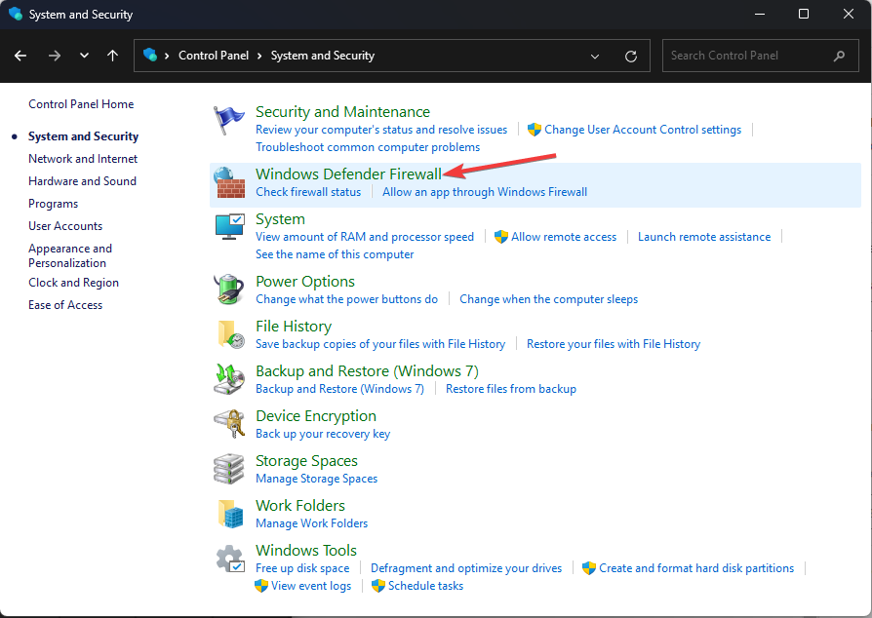Screen dimensions: 872x618
Task: Open recent locations dropdown arrow
Action: coord(84,56)
